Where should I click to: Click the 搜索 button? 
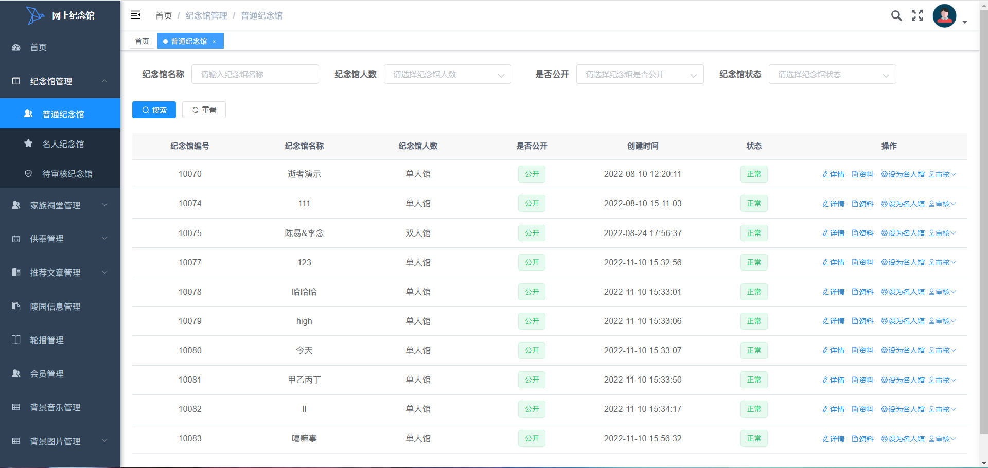pyautogui.click(x=154, y=110)
